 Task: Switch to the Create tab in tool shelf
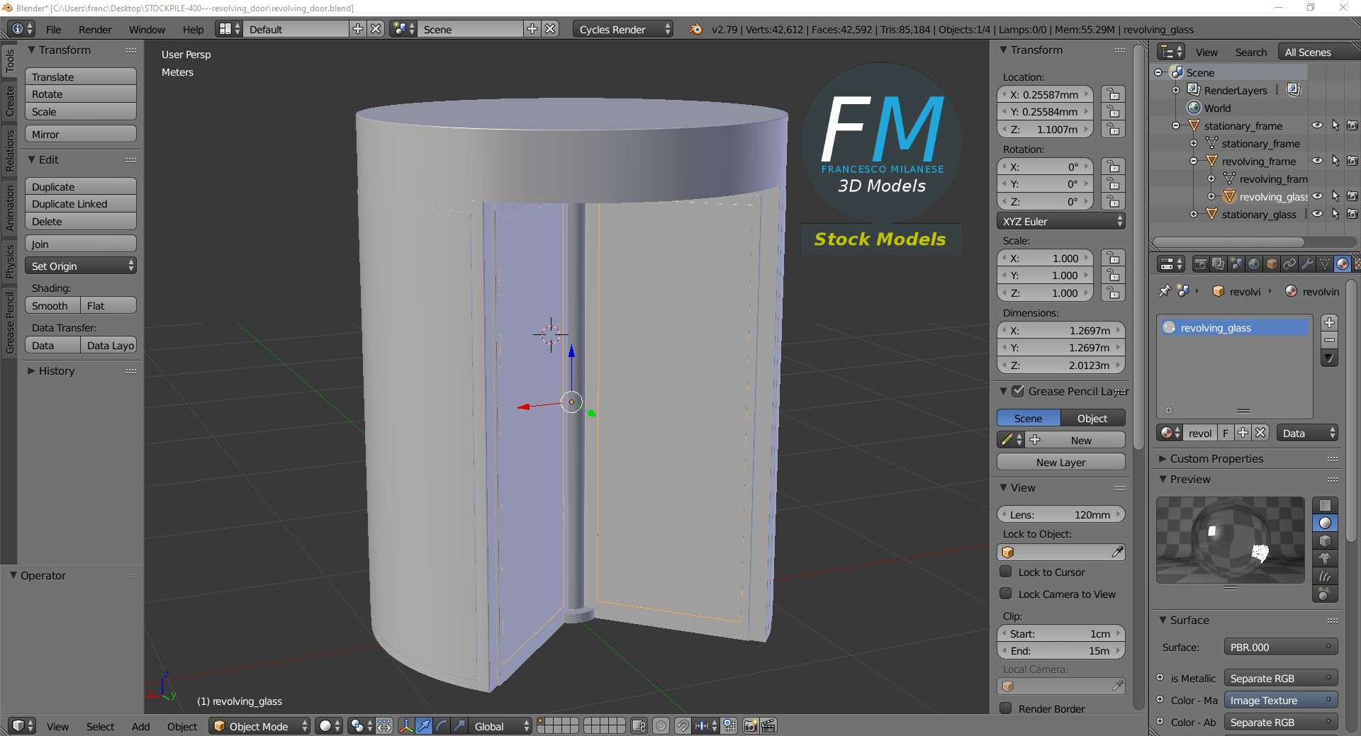[x=9, y=101]
